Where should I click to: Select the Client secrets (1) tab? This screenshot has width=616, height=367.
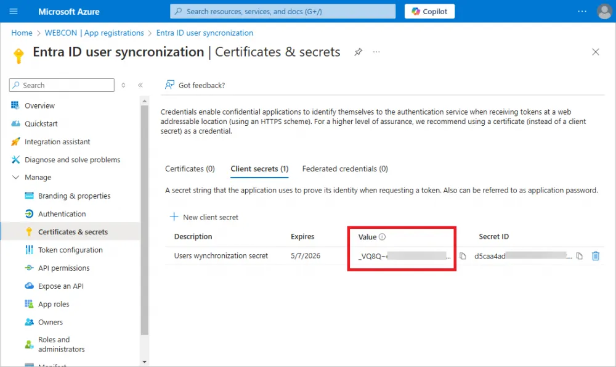(259, 169)
